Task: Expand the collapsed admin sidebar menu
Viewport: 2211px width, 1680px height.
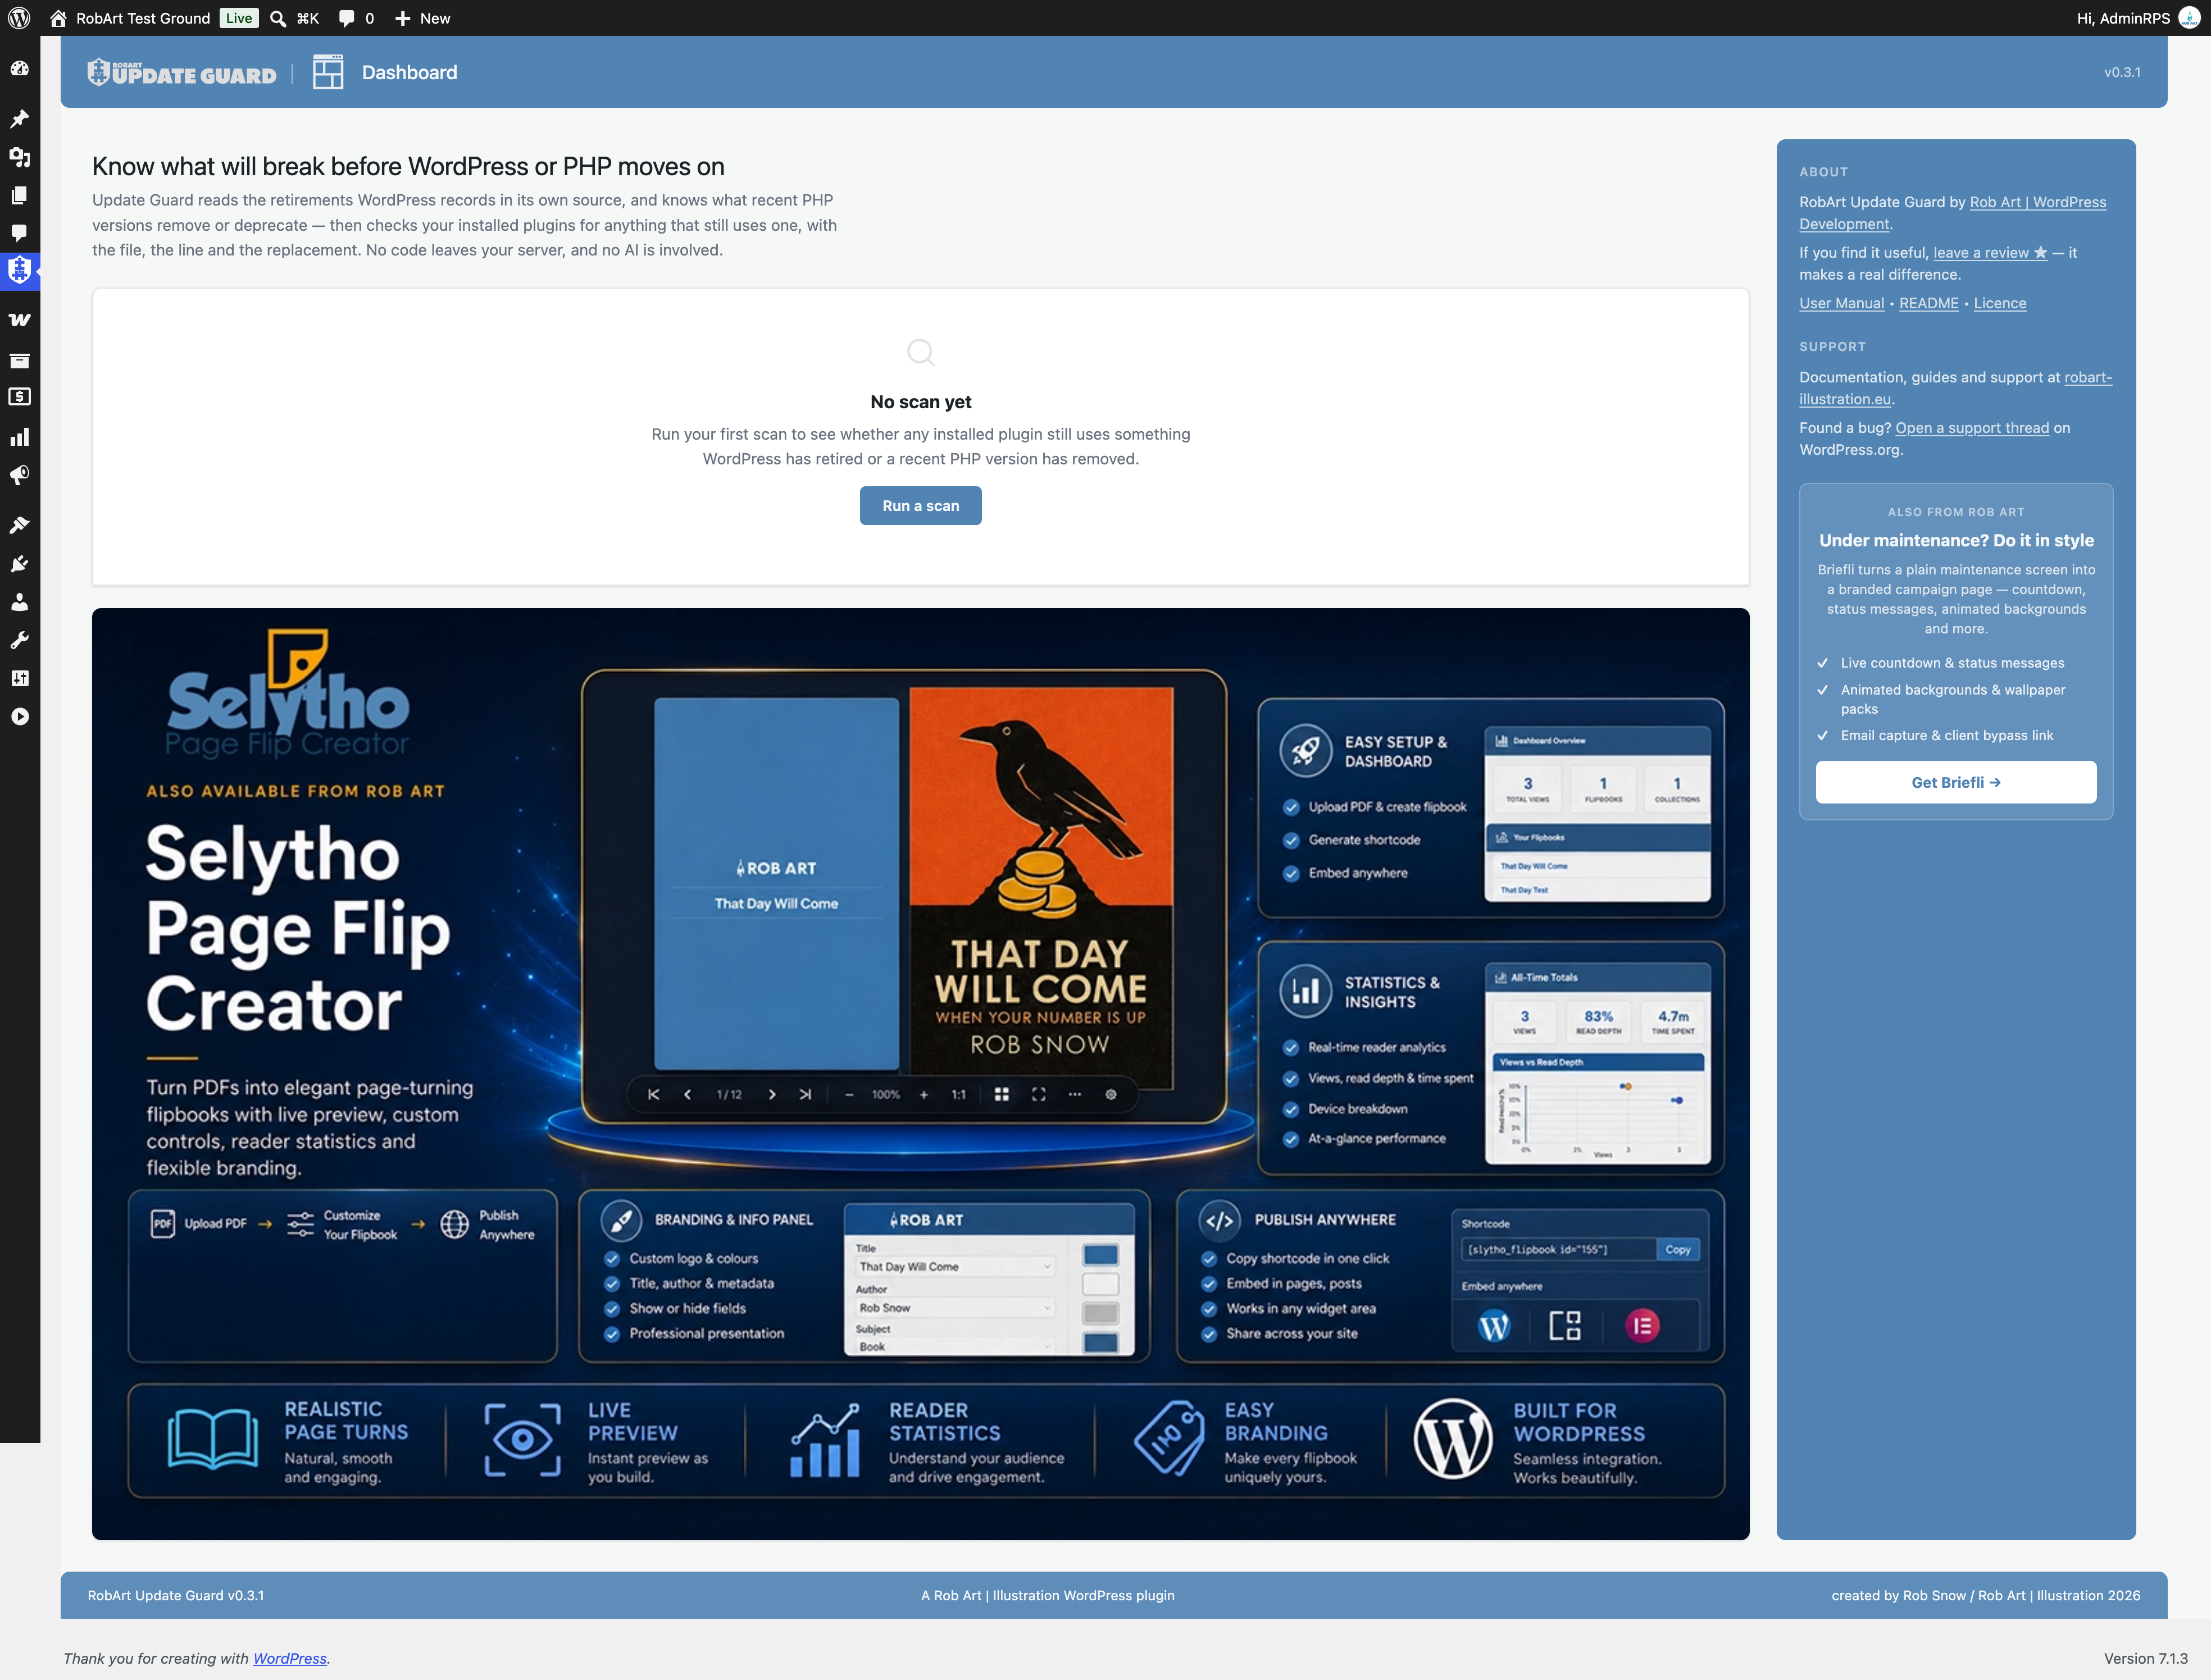Action: point(19,717)
